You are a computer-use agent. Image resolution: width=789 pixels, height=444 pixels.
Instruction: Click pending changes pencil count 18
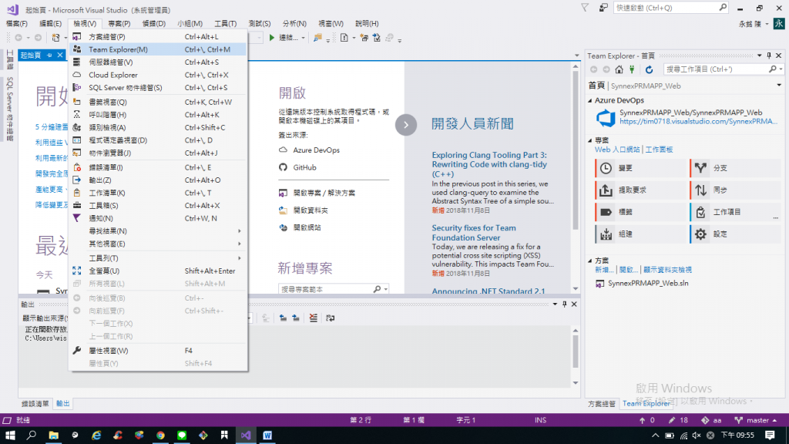pos(678,420)
